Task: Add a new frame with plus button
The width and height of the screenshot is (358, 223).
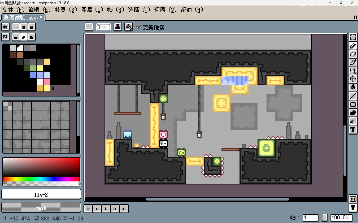Action: [x=325, y=218]
